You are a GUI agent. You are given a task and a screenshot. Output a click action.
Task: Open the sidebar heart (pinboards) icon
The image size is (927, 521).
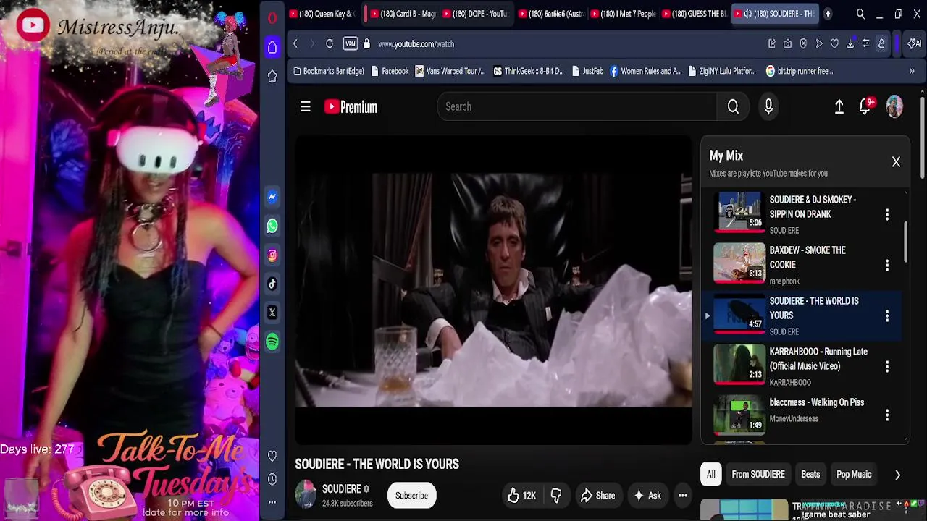[x=272, y=456]
